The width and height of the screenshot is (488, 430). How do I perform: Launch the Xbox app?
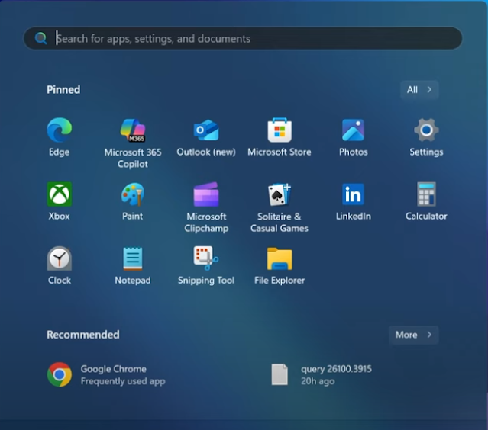(x=59, y=194)
